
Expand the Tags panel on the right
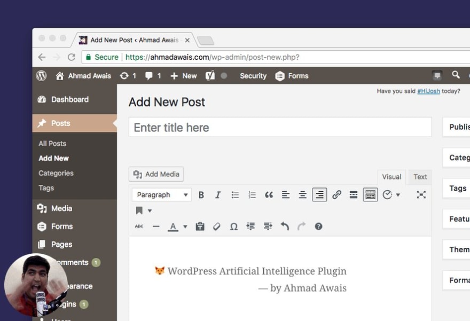(x=456, y=188)
